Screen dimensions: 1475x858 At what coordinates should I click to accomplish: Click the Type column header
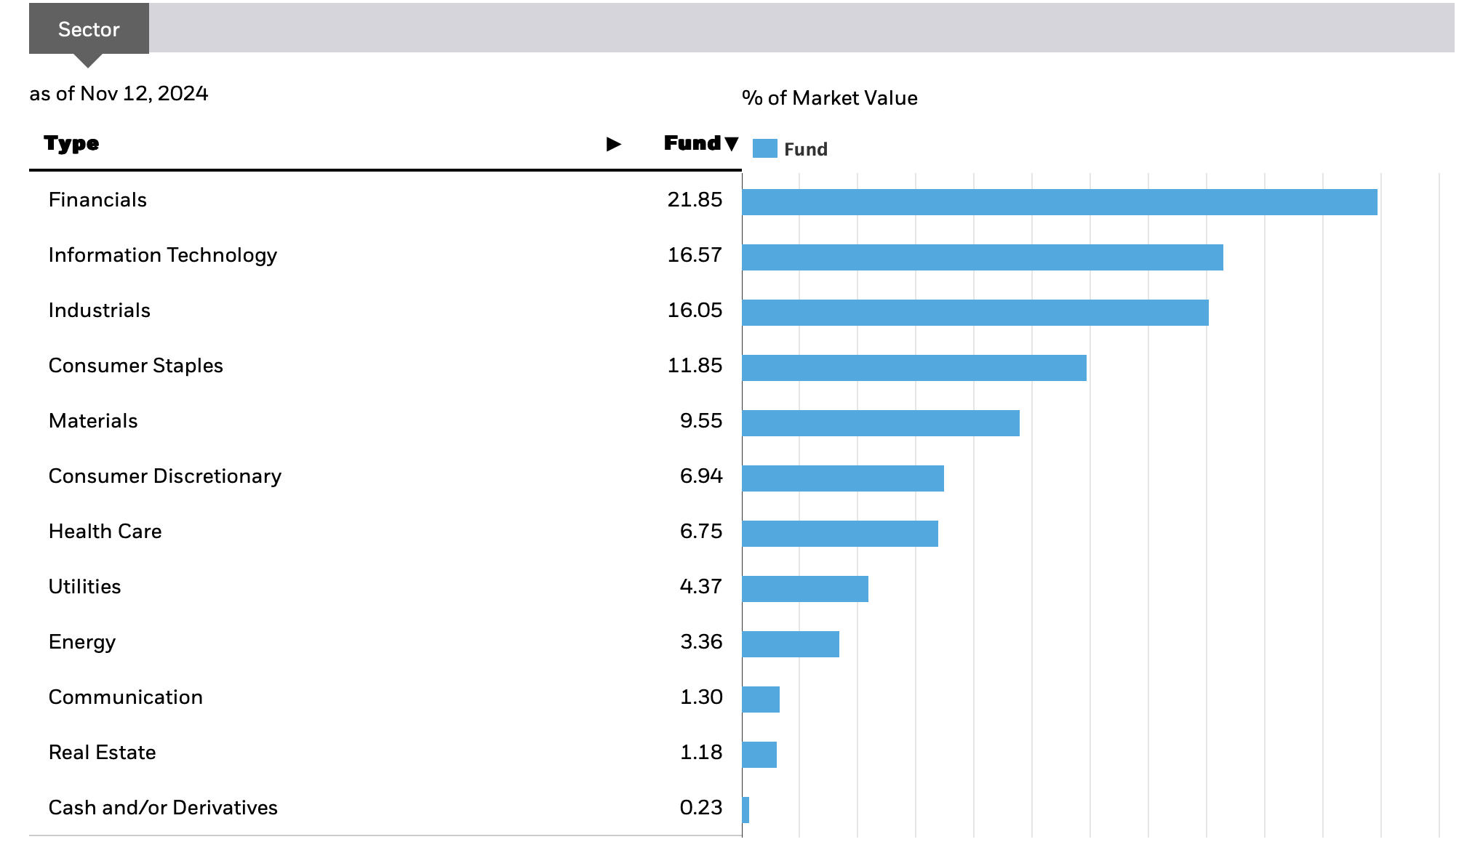[x=71, y=143]
